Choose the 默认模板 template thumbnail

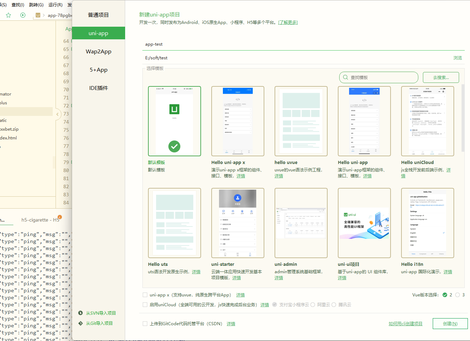pos(174,121)
